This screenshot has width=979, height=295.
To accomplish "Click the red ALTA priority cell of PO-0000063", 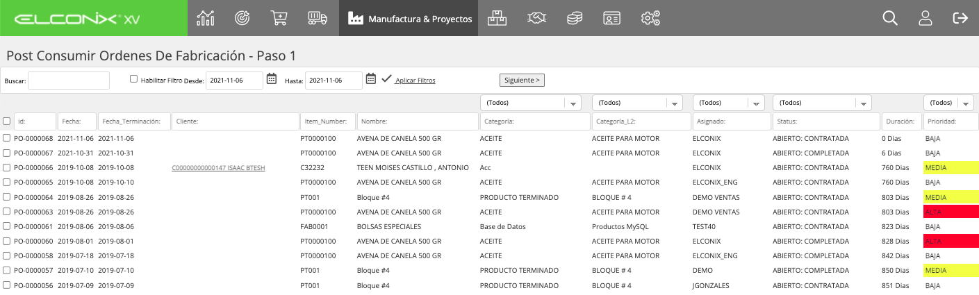I will coord(951,212).
